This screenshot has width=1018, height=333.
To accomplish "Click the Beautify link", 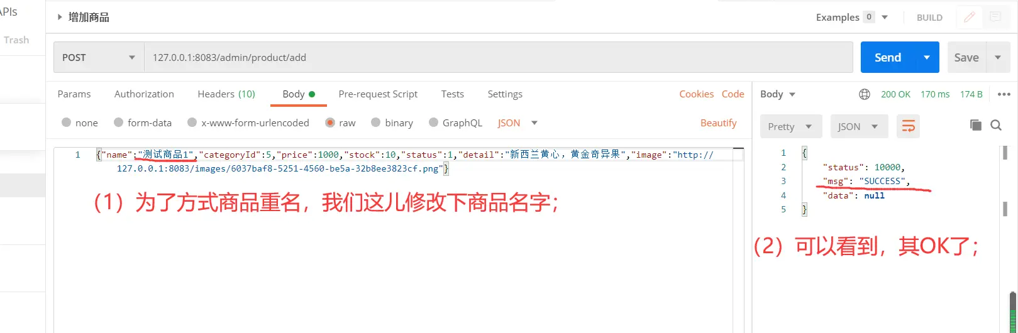I will (x=718, y=123).
